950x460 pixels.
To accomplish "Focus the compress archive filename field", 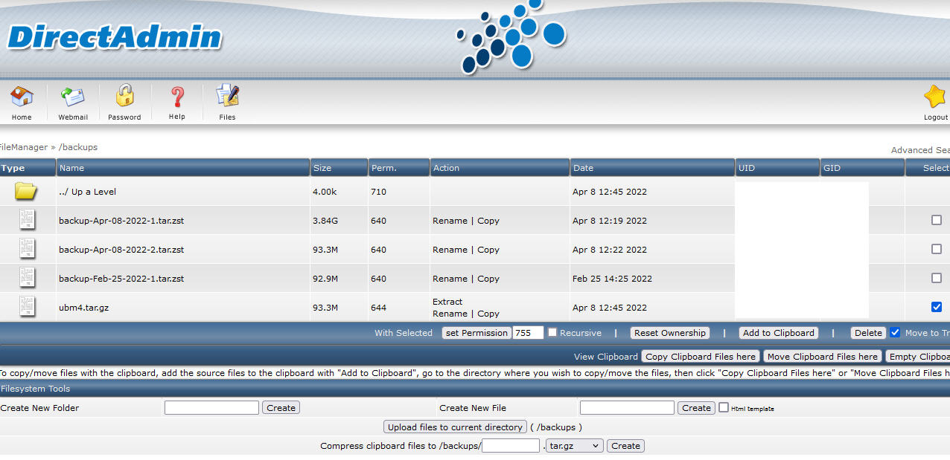I will click(x=511, y=446).
